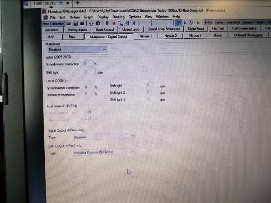Click the Tables toolbar button
271x203 pixels.
point(219,22)
